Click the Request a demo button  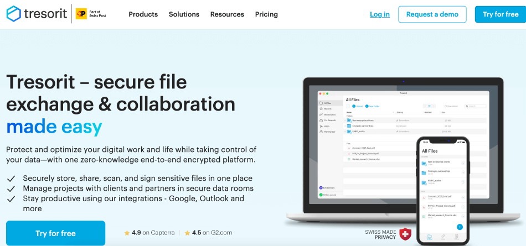432,14
